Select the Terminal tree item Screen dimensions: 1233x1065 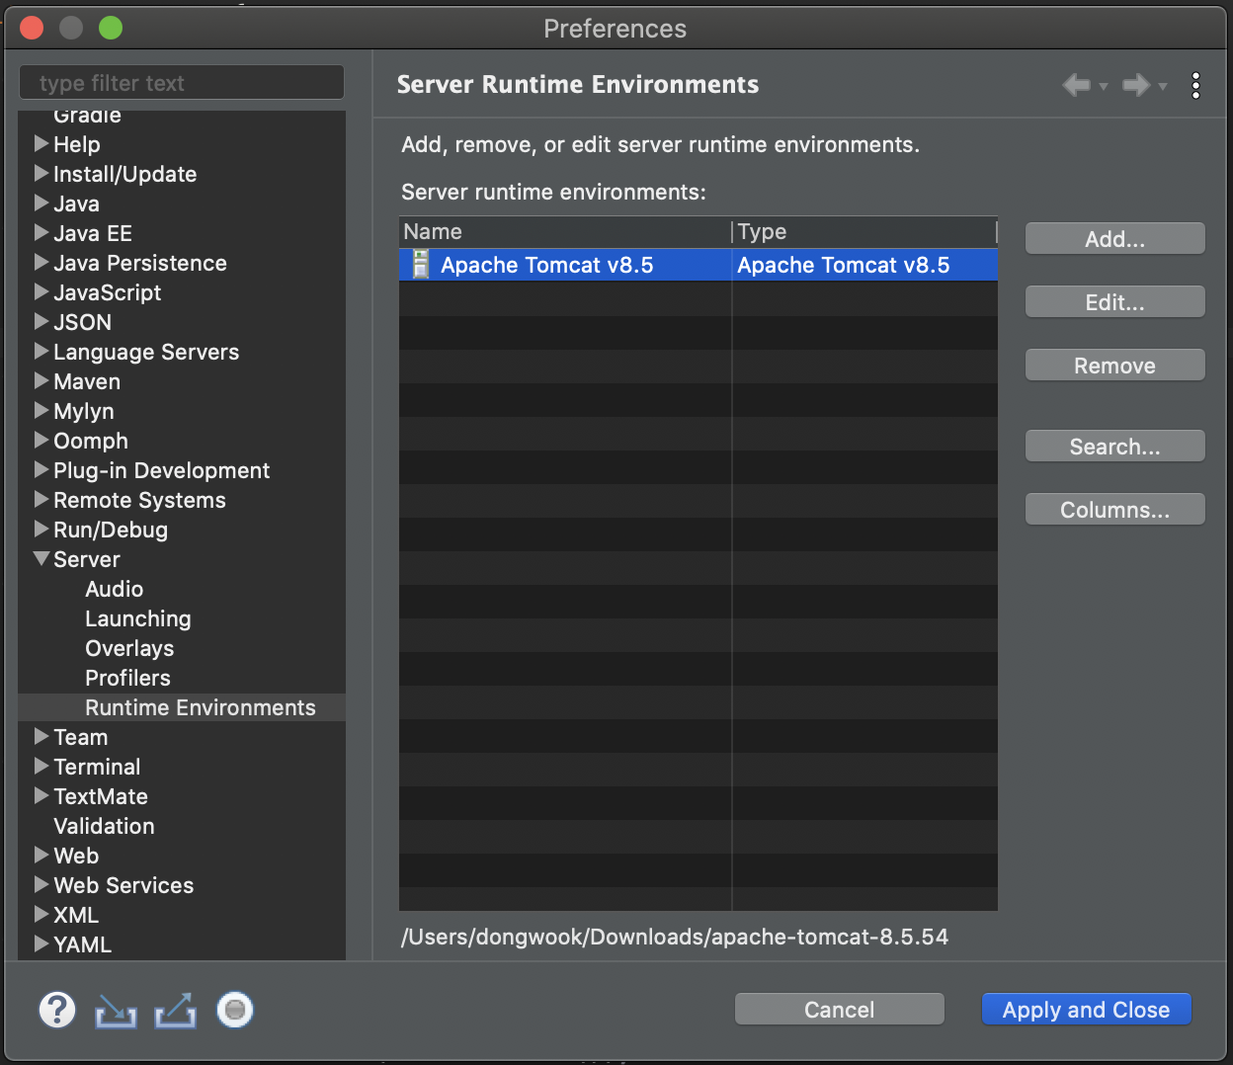pyautogui.click(x=97, y=767)
